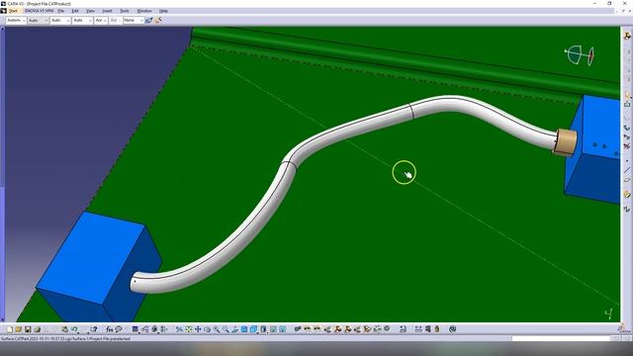Expand the second Auto properties dropdown
Viewport: 633px width, 356px height.
(38, 20)
